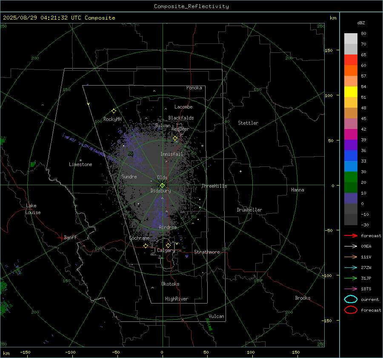The height and width of the screenshot is (358, 383).
Task: Pick the magenta 39-42 dBZ color swatch
Action: pos(351,135)
